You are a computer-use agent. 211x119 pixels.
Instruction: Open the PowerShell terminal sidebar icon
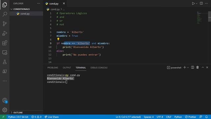[x=5, y=71]
